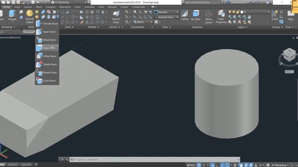The image size is (298, 167).
Task: Pick the Offset Faces entry
Action: tap(47, 56)
